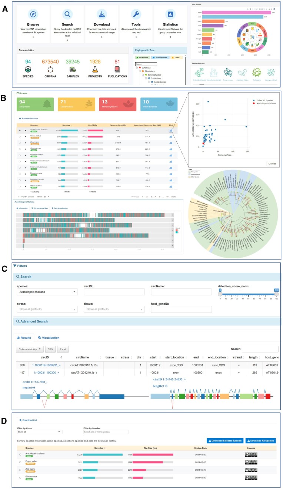Open the stress dropdown filter
This screenshot has height=490, width=283.
click(47, 309)
